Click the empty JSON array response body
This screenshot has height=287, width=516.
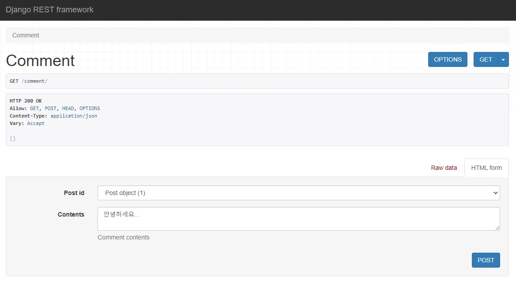pyautogui.click(x=13, y=138)
